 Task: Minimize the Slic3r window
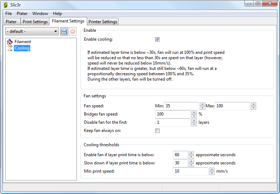click(x=249, y=4)
